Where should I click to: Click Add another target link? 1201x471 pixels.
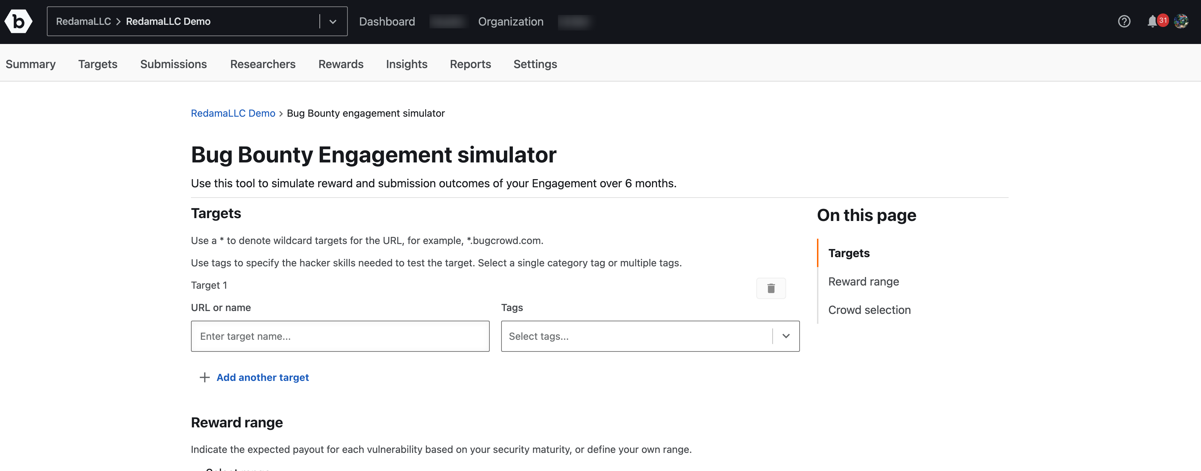pos(263,377)
